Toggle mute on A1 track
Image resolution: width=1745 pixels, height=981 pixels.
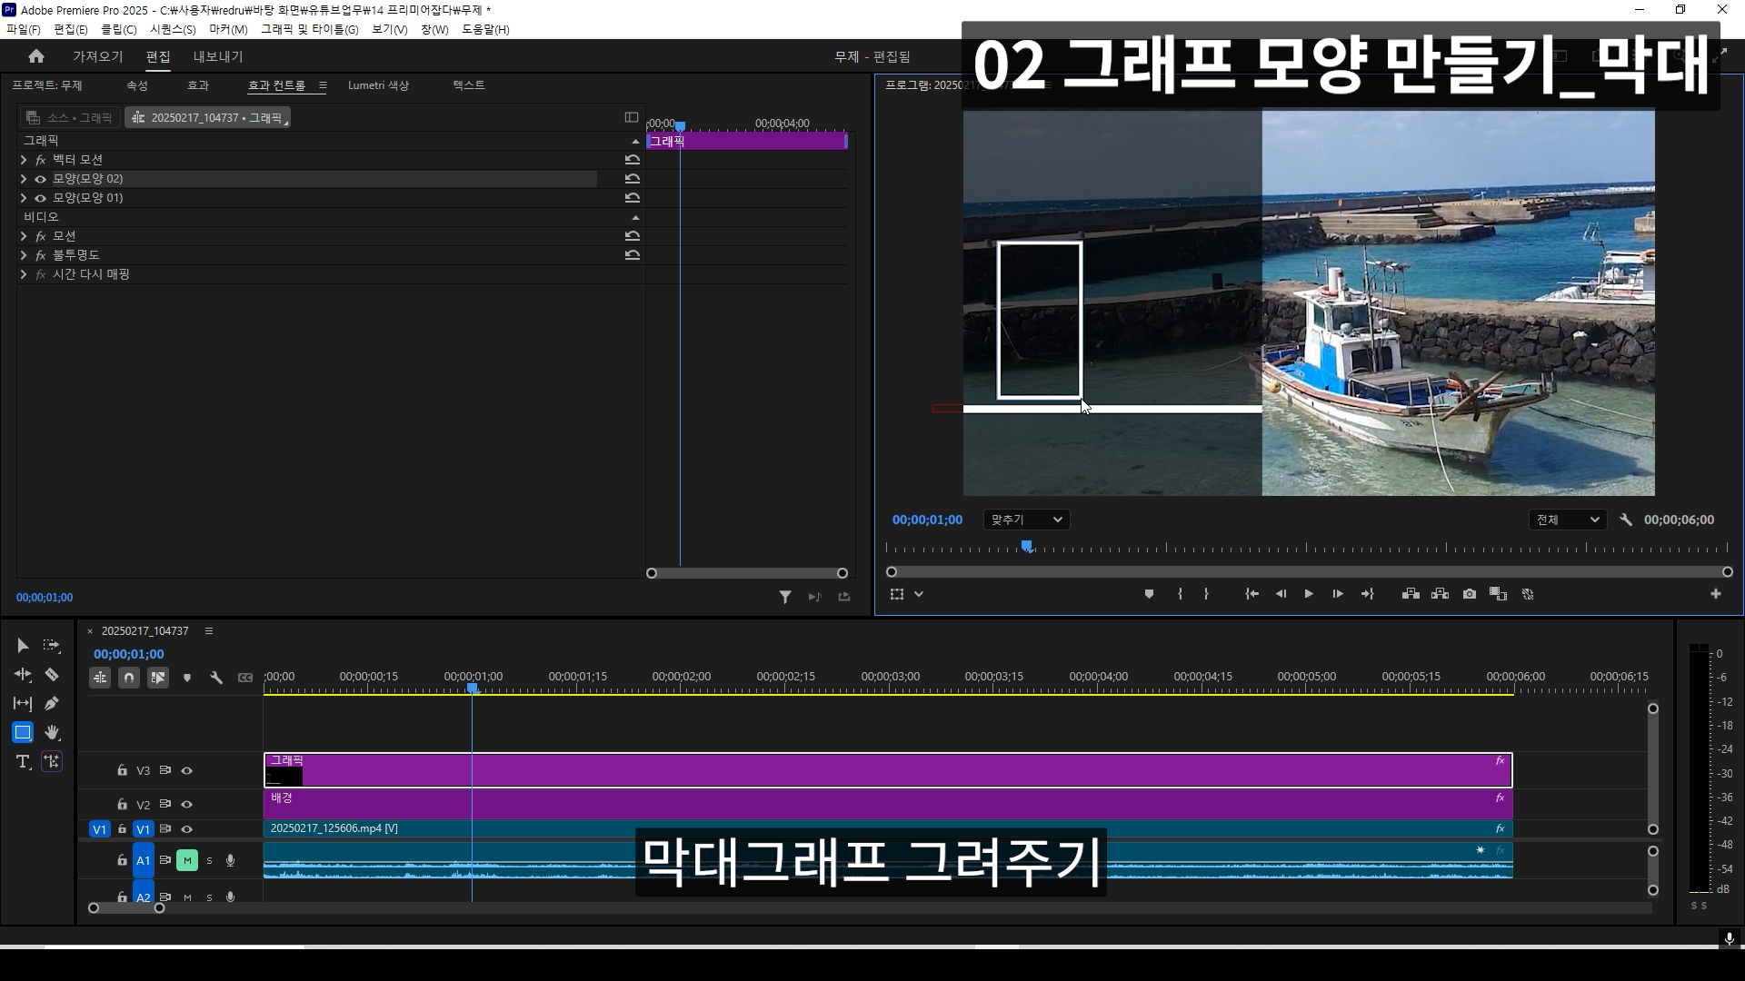coord(187,860)
